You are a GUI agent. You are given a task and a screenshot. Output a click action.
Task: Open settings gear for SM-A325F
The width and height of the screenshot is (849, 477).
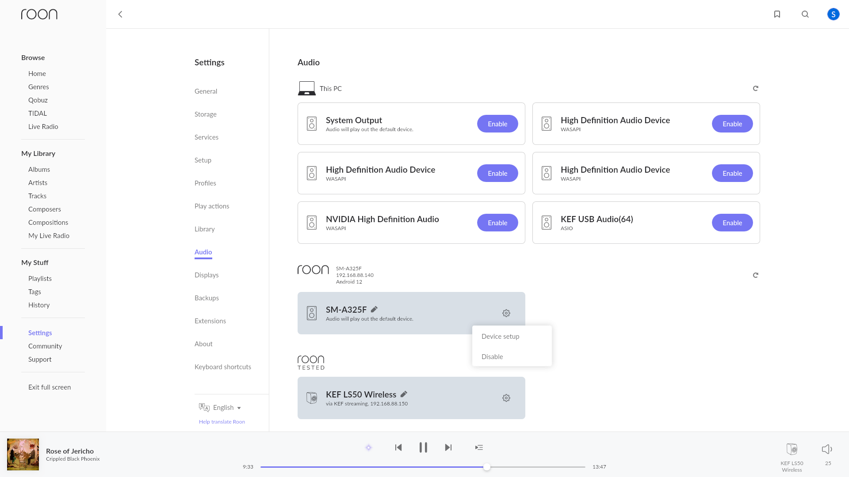coord(506,313)
